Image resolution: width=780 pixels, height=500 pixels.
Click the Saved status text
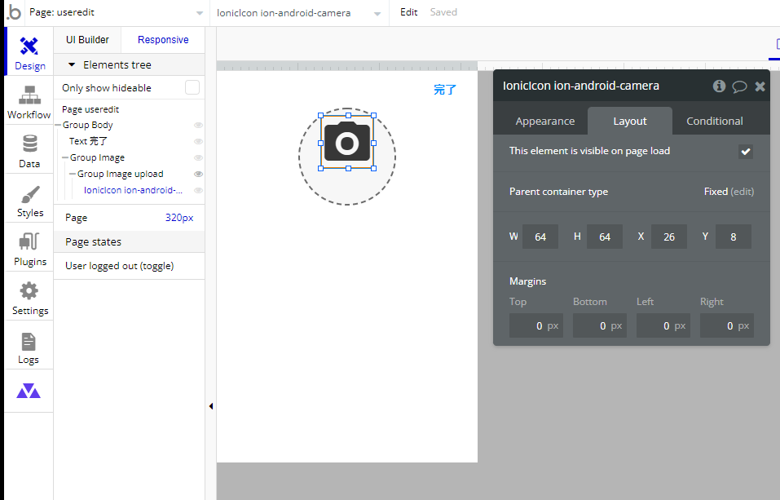(x=443, y=12)
